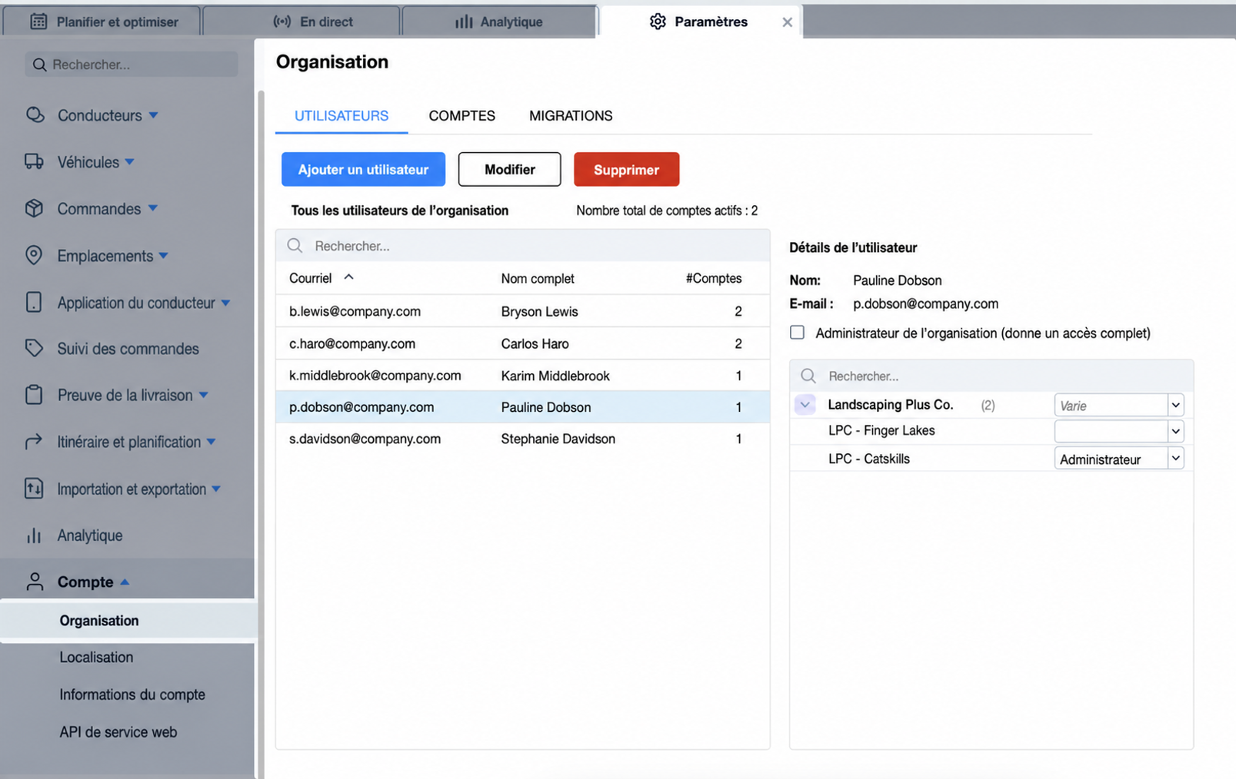Open the En direct tab

pyautogui.click(x=302, y=22)
